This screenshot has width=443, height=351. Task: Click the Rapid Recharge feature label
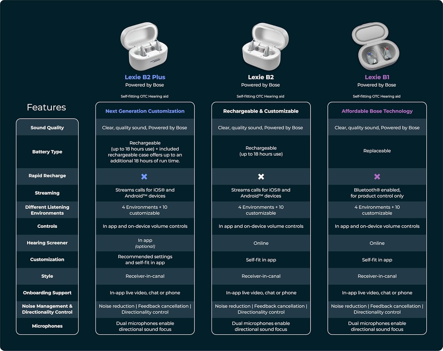[47, 176]
